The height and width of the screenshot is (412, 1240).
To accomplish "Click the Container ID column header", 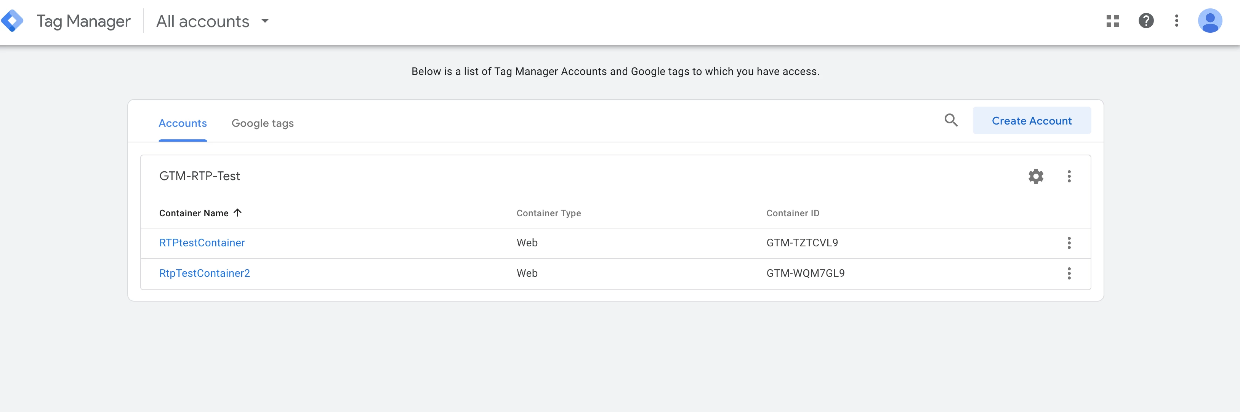I will pos(792,213).
